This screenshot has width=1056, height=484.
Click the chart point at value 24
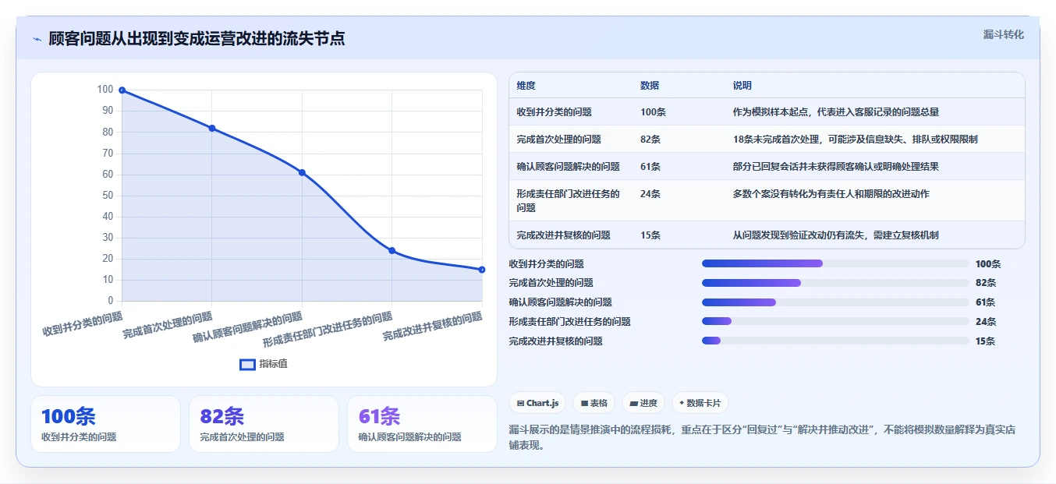pos(392,250)
